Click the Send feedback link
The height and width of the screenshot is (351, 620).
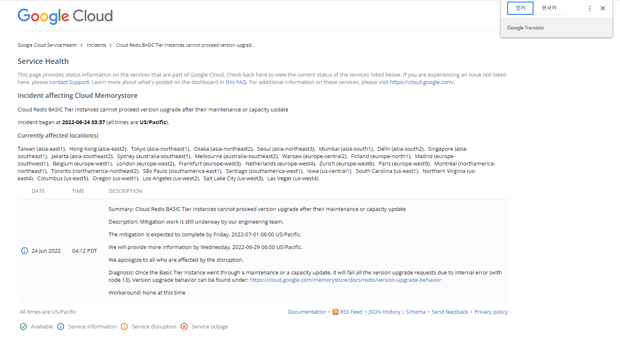[x=450, y=312]
